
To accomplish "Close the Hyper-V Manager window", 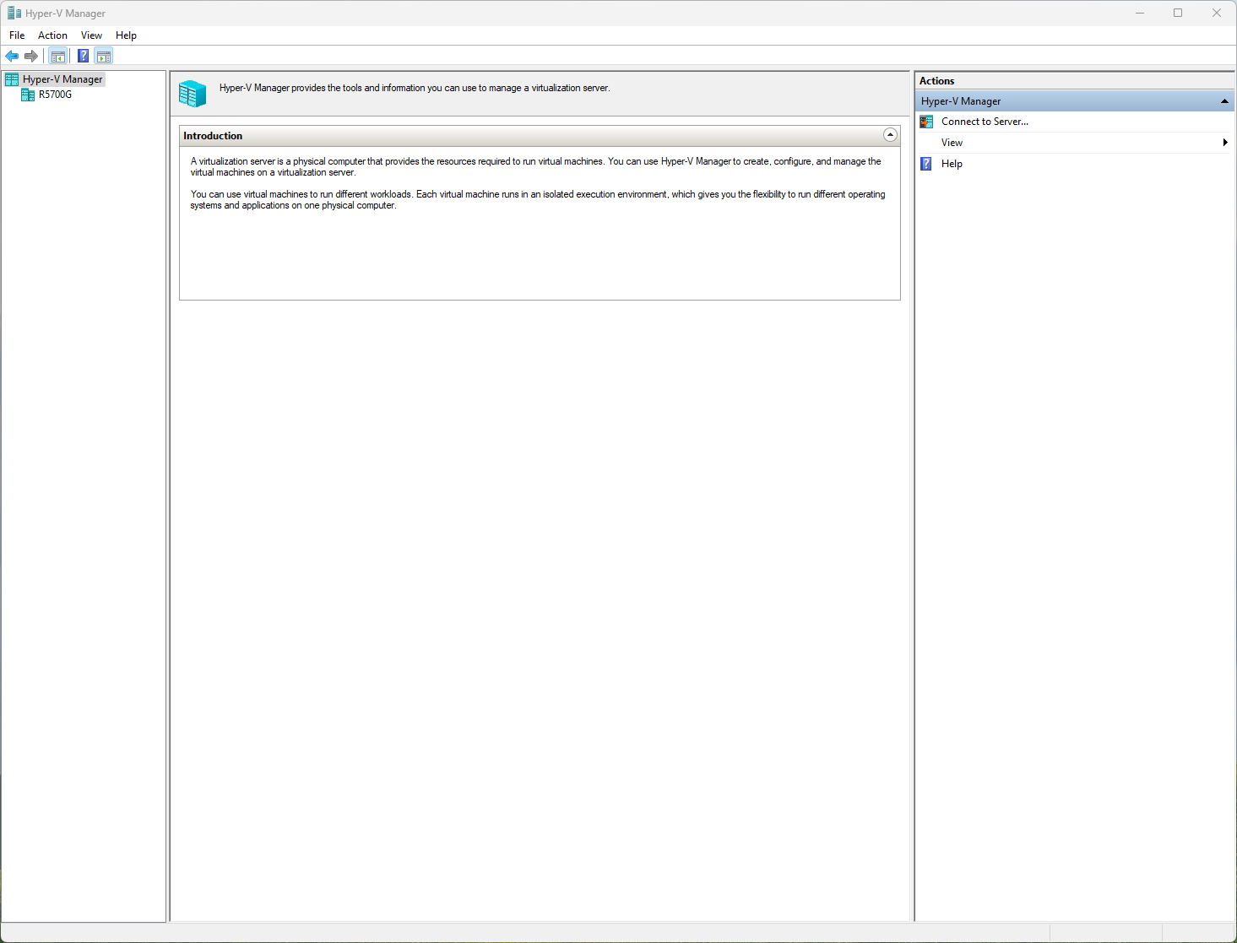I will pyautogui.click(x=1217, y=13).
